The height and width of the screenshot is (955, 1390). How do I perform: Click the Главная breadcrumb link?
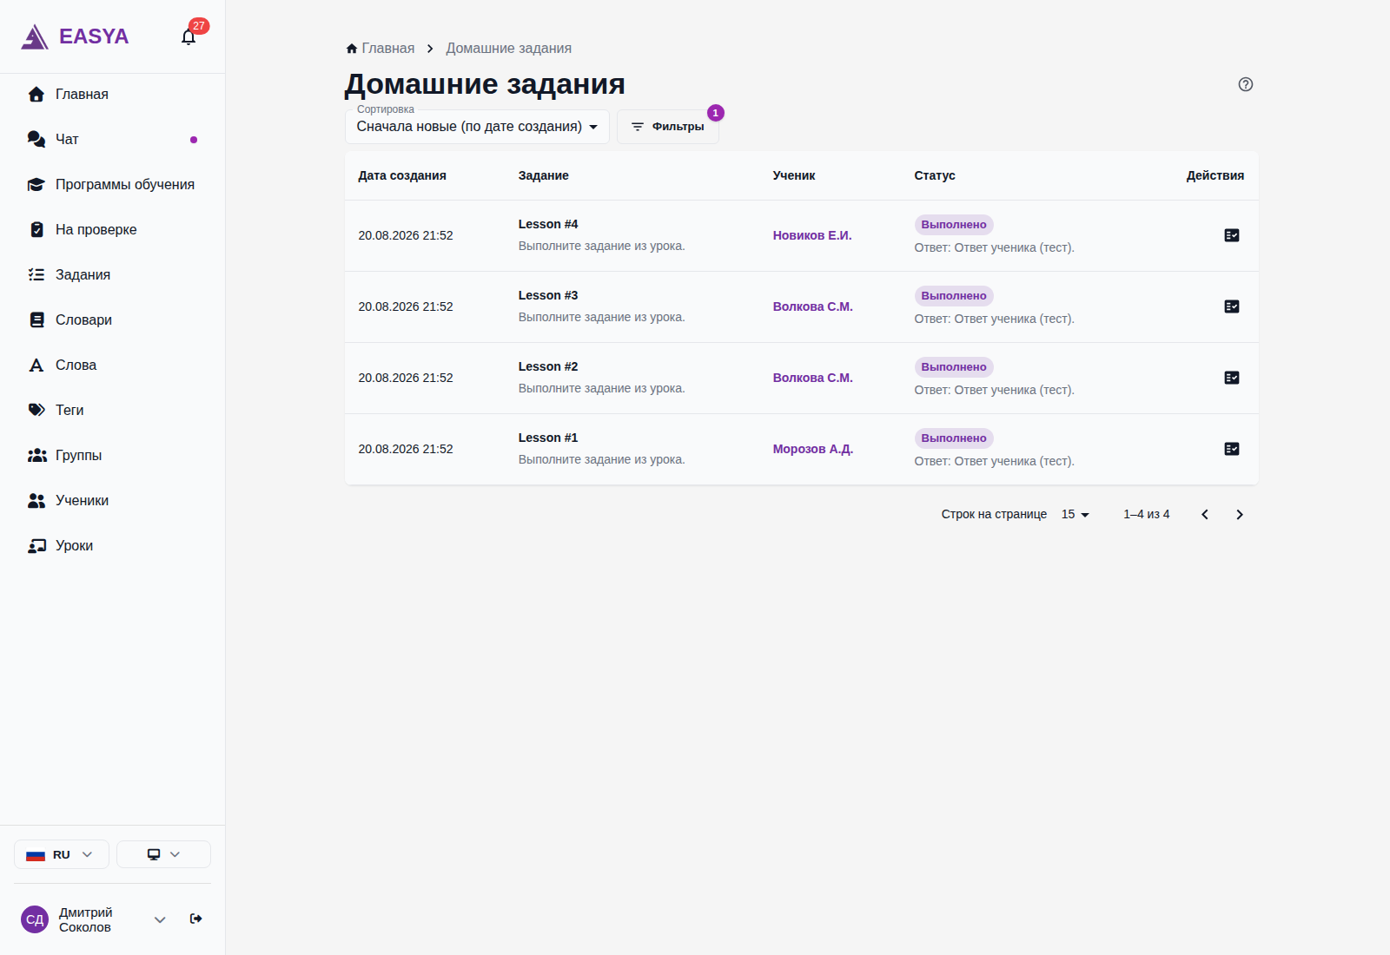point(381,49)
